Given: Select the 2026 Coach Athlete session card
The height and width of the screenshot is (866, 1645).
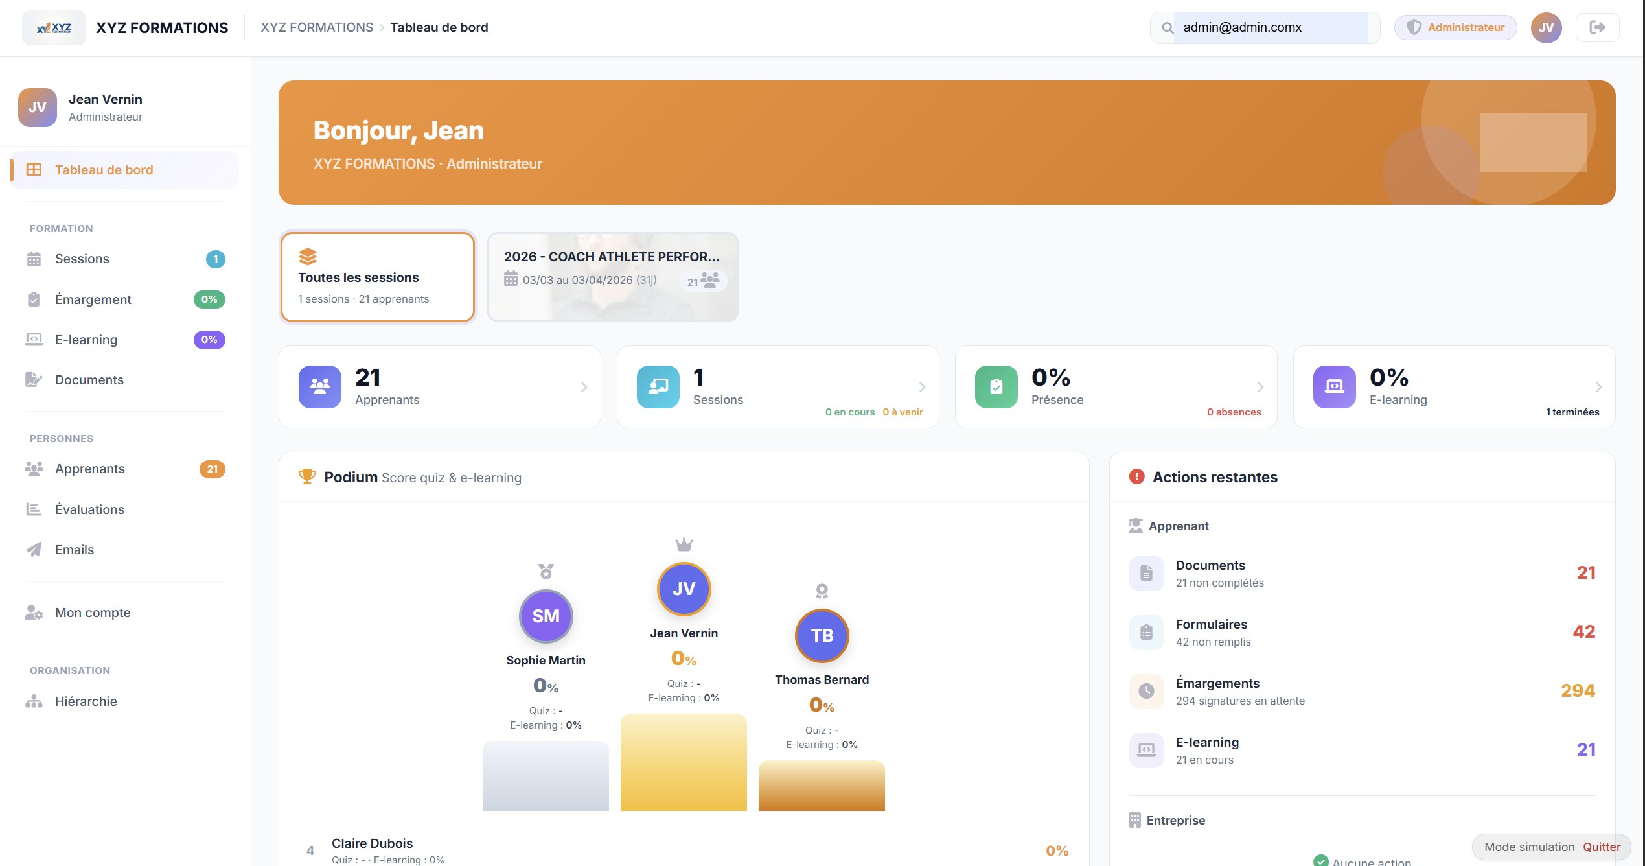Looking at the screenshot, I should click(x=612, y=277).
